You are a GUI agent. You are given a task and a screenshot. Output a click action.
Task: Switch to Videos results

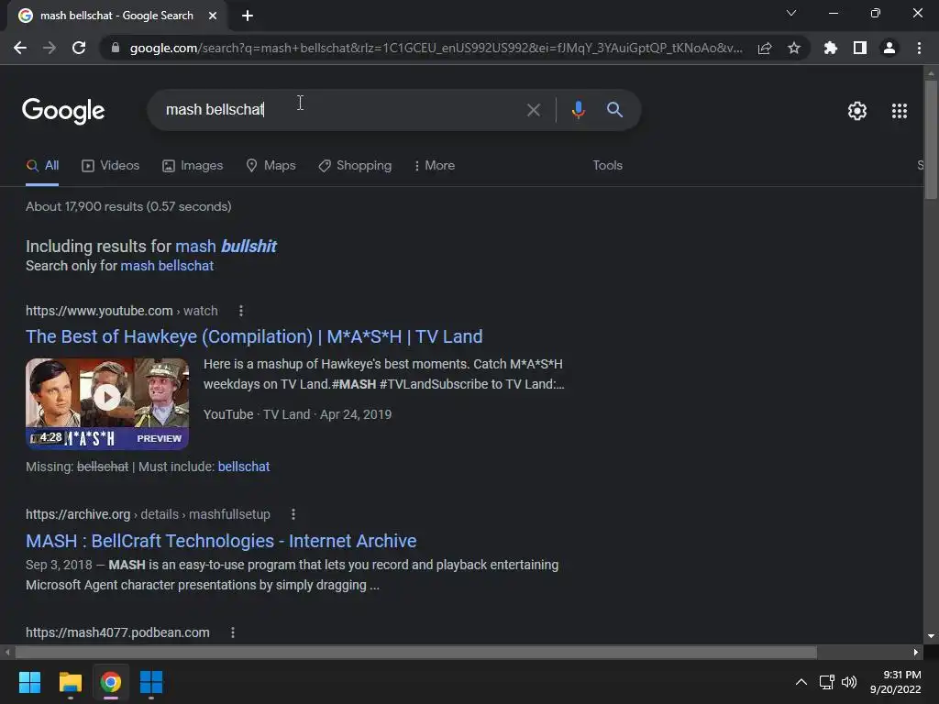coord(111,165)
